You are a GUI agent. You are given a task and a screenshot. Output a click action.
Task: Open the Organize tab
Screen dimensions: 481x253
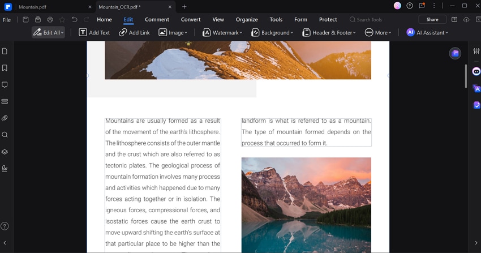247,19
